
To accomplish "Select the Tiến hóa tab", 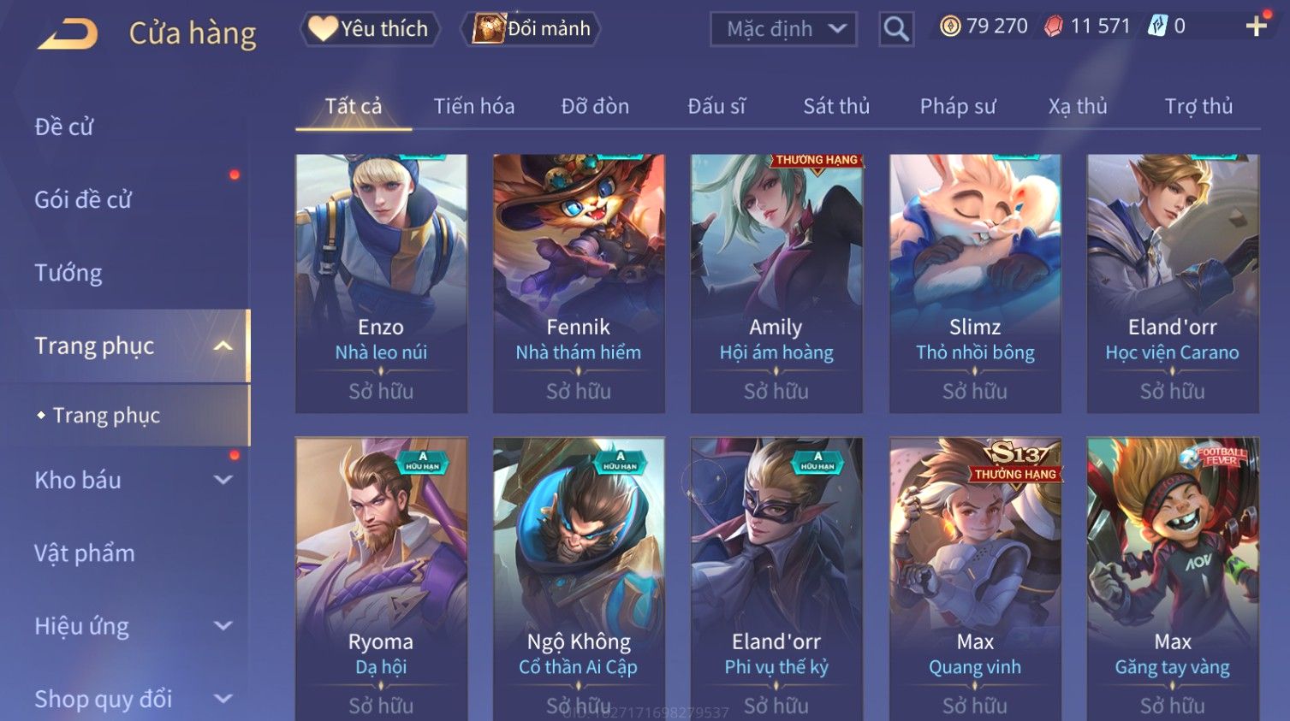I will 473,106.
